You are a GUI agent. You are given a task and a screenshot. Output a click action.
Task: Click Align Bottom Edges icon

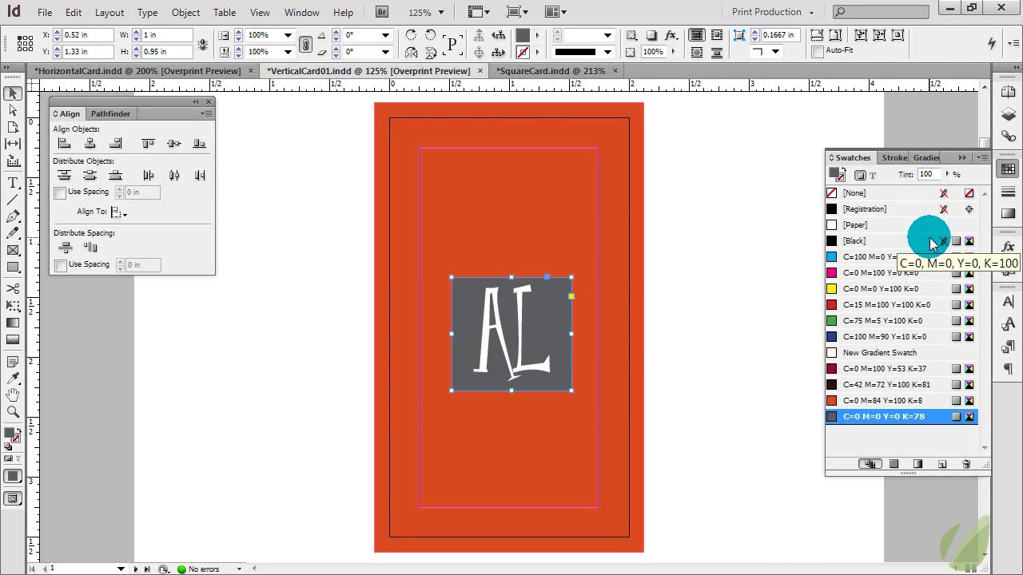coord(200,144)
